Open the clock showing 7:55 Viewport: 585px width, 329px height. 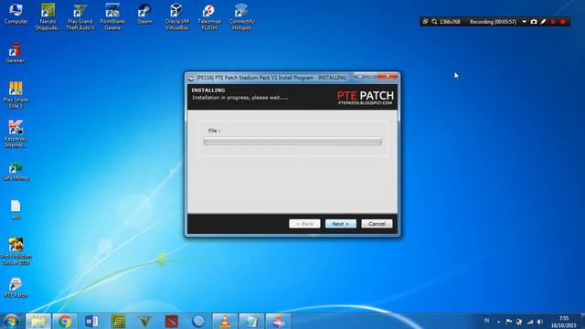564,322
